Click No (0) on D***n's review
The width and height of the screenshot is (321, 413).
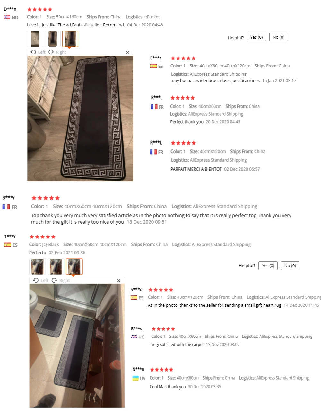tap(279, 37)
